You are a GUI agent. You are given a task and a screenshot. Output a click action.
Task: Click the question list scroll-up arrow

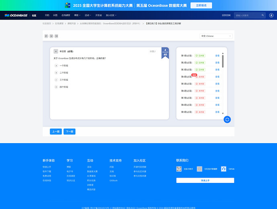click(x=223, y=53)
